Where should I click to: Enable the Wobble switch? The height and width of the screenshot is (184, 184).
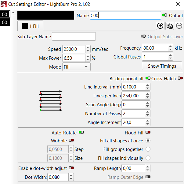(x=71, y=140)
